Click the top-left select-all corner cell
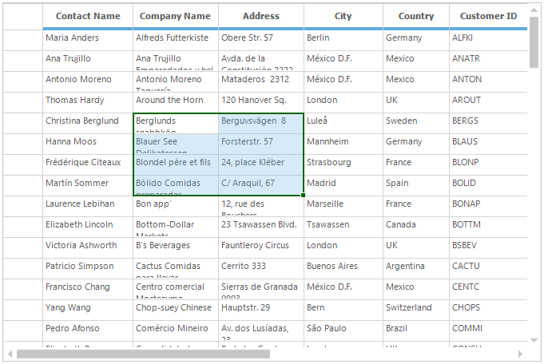 [22, 16]
